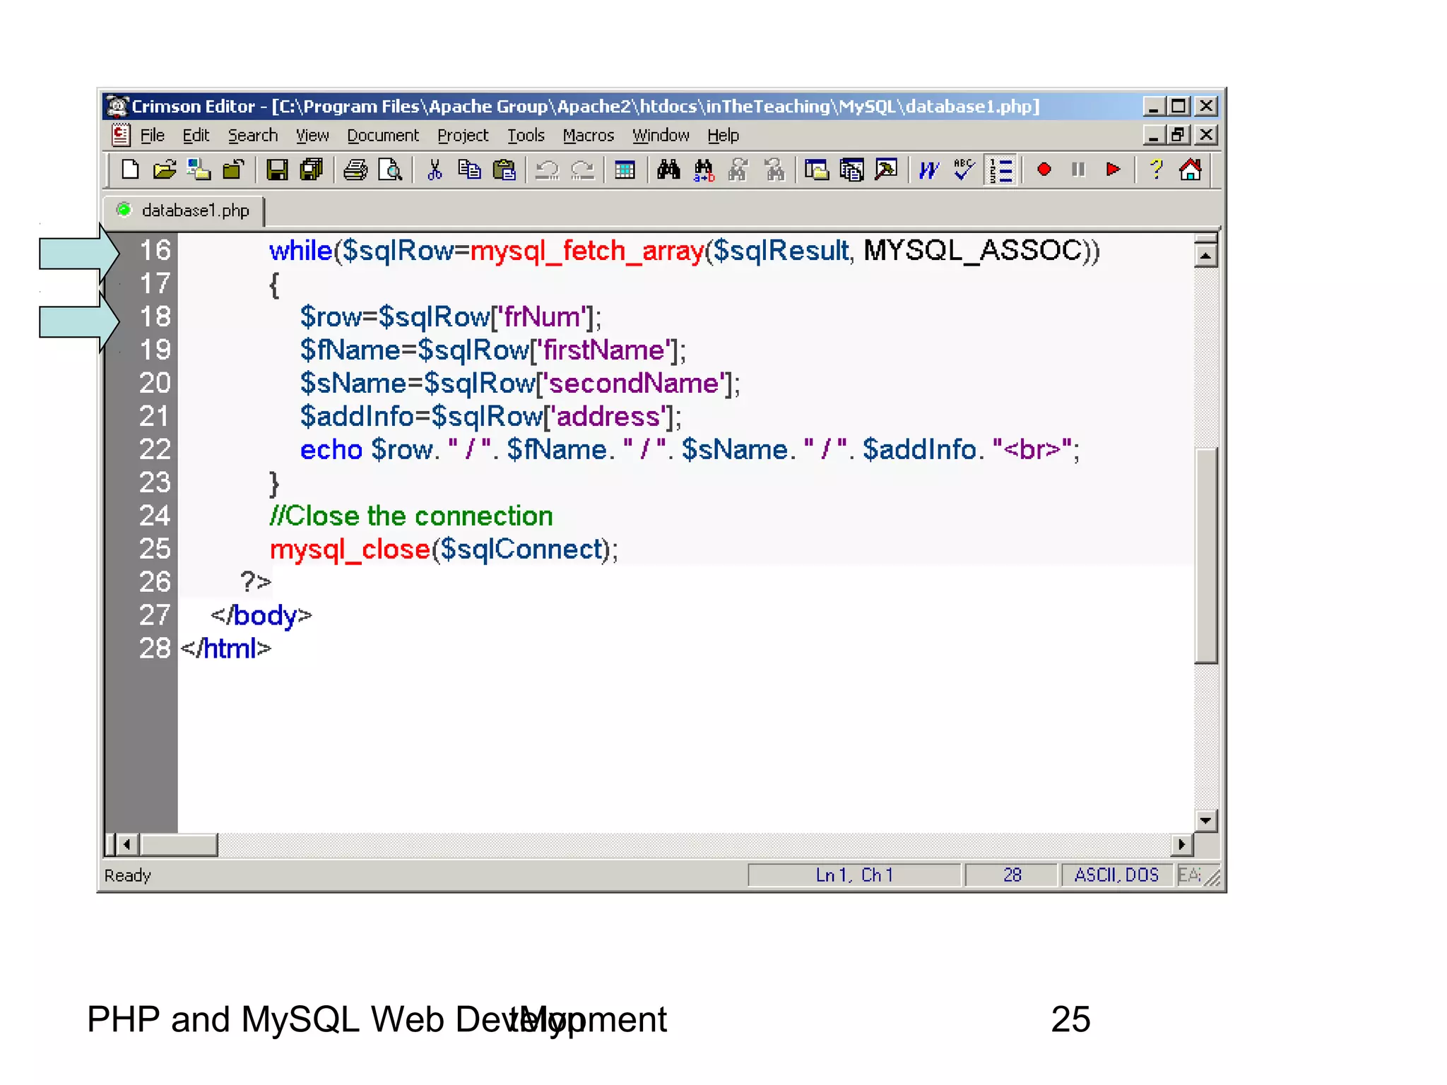1447x1085 pixels.
Task: Click the home page house icon
Action: 1191,170
